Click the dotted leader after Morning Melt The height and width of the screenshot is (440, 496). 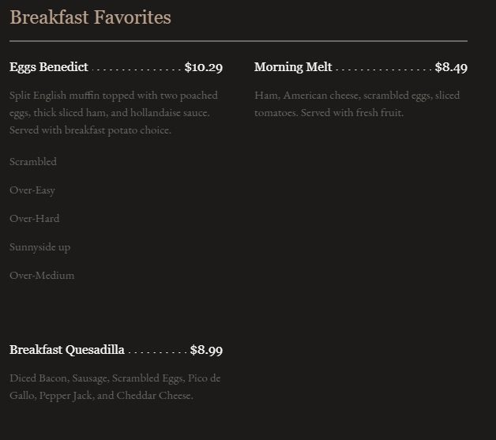click(x=383, y=69)
